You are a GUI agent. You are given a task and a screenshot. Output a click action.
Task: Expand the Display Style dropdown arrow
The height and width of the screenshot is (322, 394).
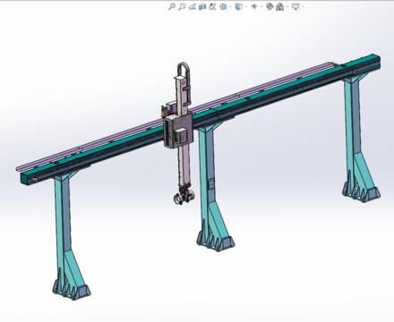click(246, 6)
